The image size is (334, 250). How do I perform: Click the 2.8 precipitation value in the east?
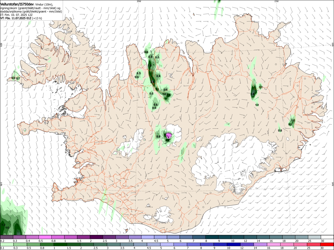(252, 94)
